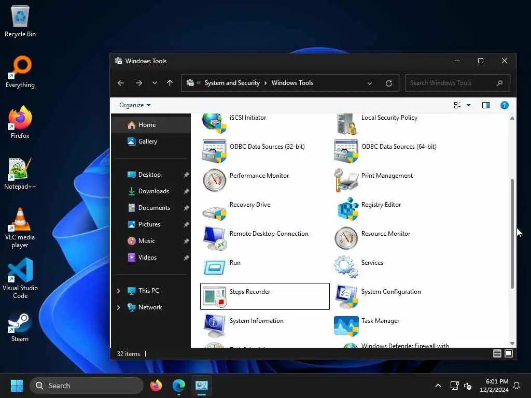Open the notification bell icon
This screenshot has height=398, width=531.
tap(516, 386)
